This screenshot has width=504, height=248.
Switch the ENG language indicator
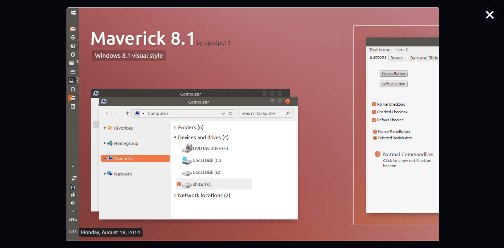tap(73, 219)
